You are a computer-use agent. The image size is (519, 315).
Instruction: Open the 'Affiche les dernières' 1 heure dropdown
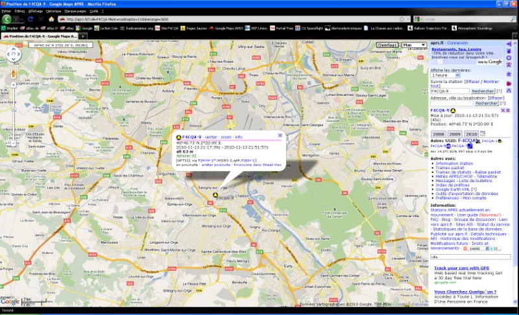(445, 75)
